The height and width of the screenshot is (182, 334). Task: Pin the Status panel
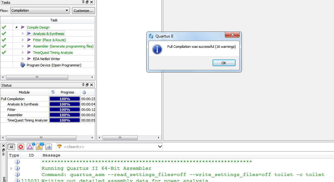[x=83, y=85]
